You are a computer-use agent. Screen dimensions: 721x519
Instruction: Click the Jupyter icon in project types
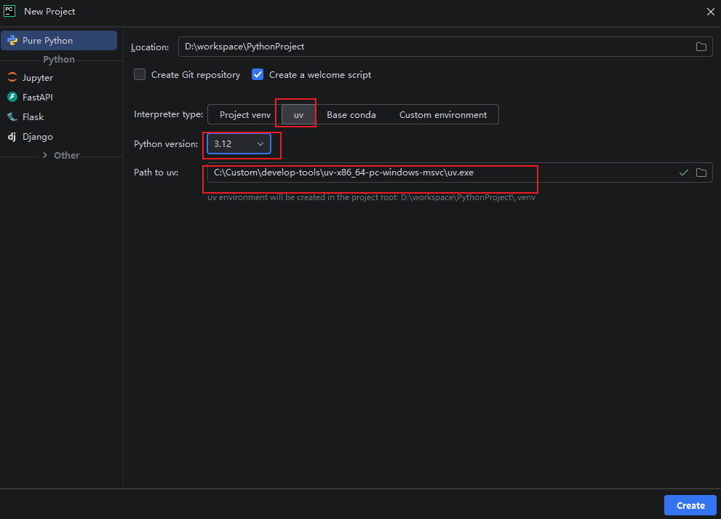[x=12, y=78]
